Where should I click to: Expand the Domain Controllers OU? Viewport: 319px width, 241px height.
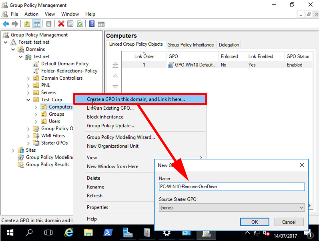[28, 78]
